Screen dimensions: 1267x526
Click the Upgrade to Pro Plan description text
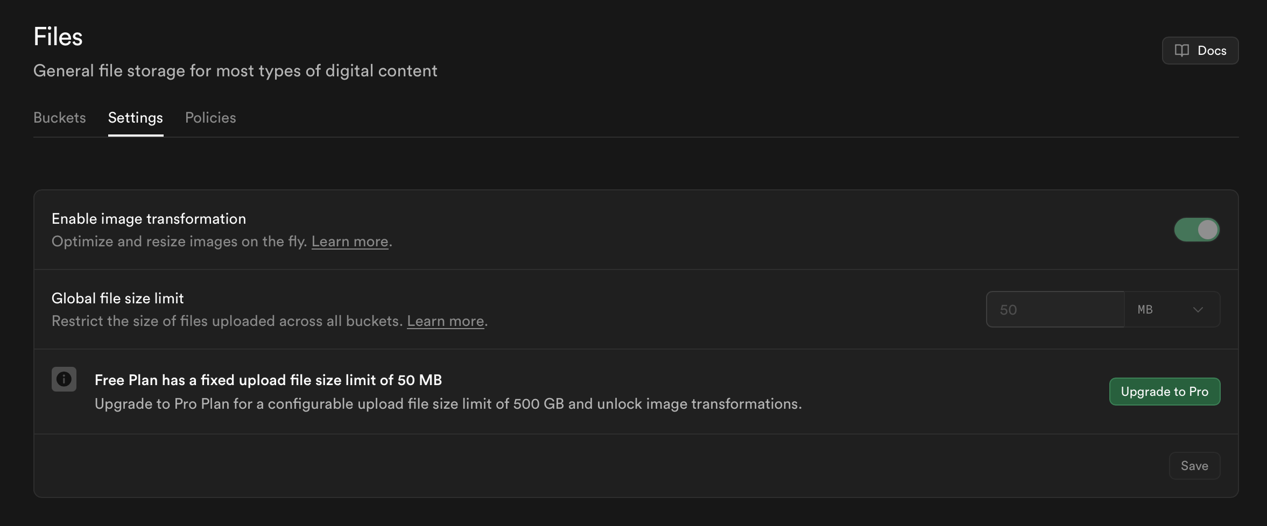tap(448, 404)
